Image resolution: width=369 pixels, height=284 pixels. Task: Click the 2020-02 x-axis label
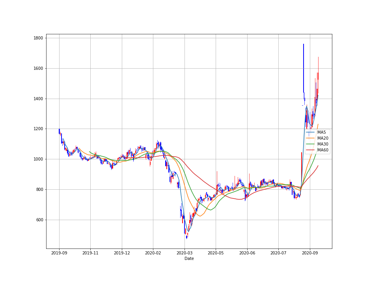(x=153, y=253)
